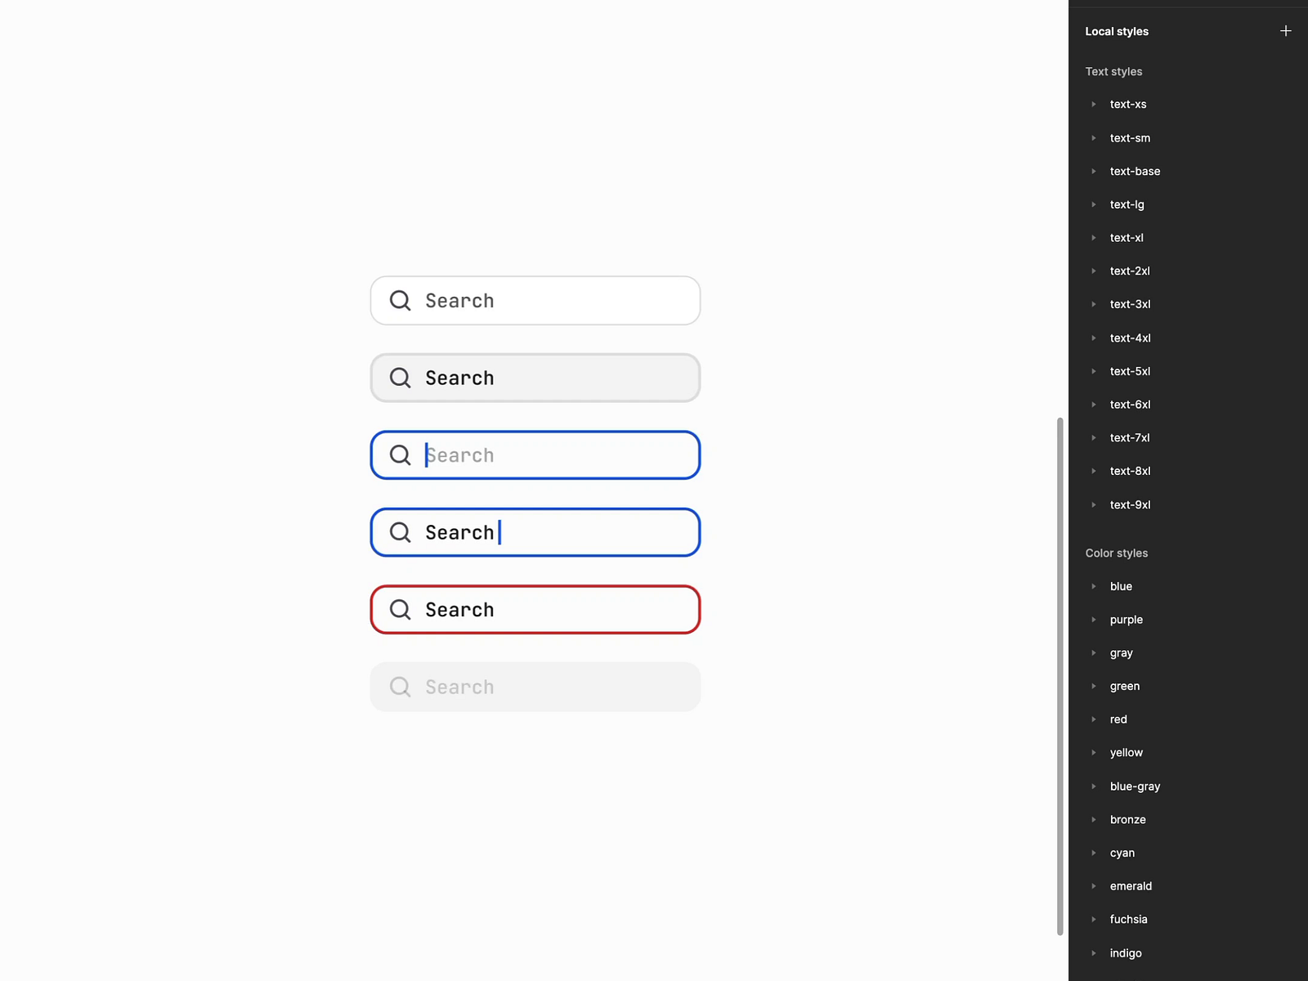Viewport: 1308px width, 981px height.
Task: Expand the fuchsia color style group
Action: click(1094, 920)
